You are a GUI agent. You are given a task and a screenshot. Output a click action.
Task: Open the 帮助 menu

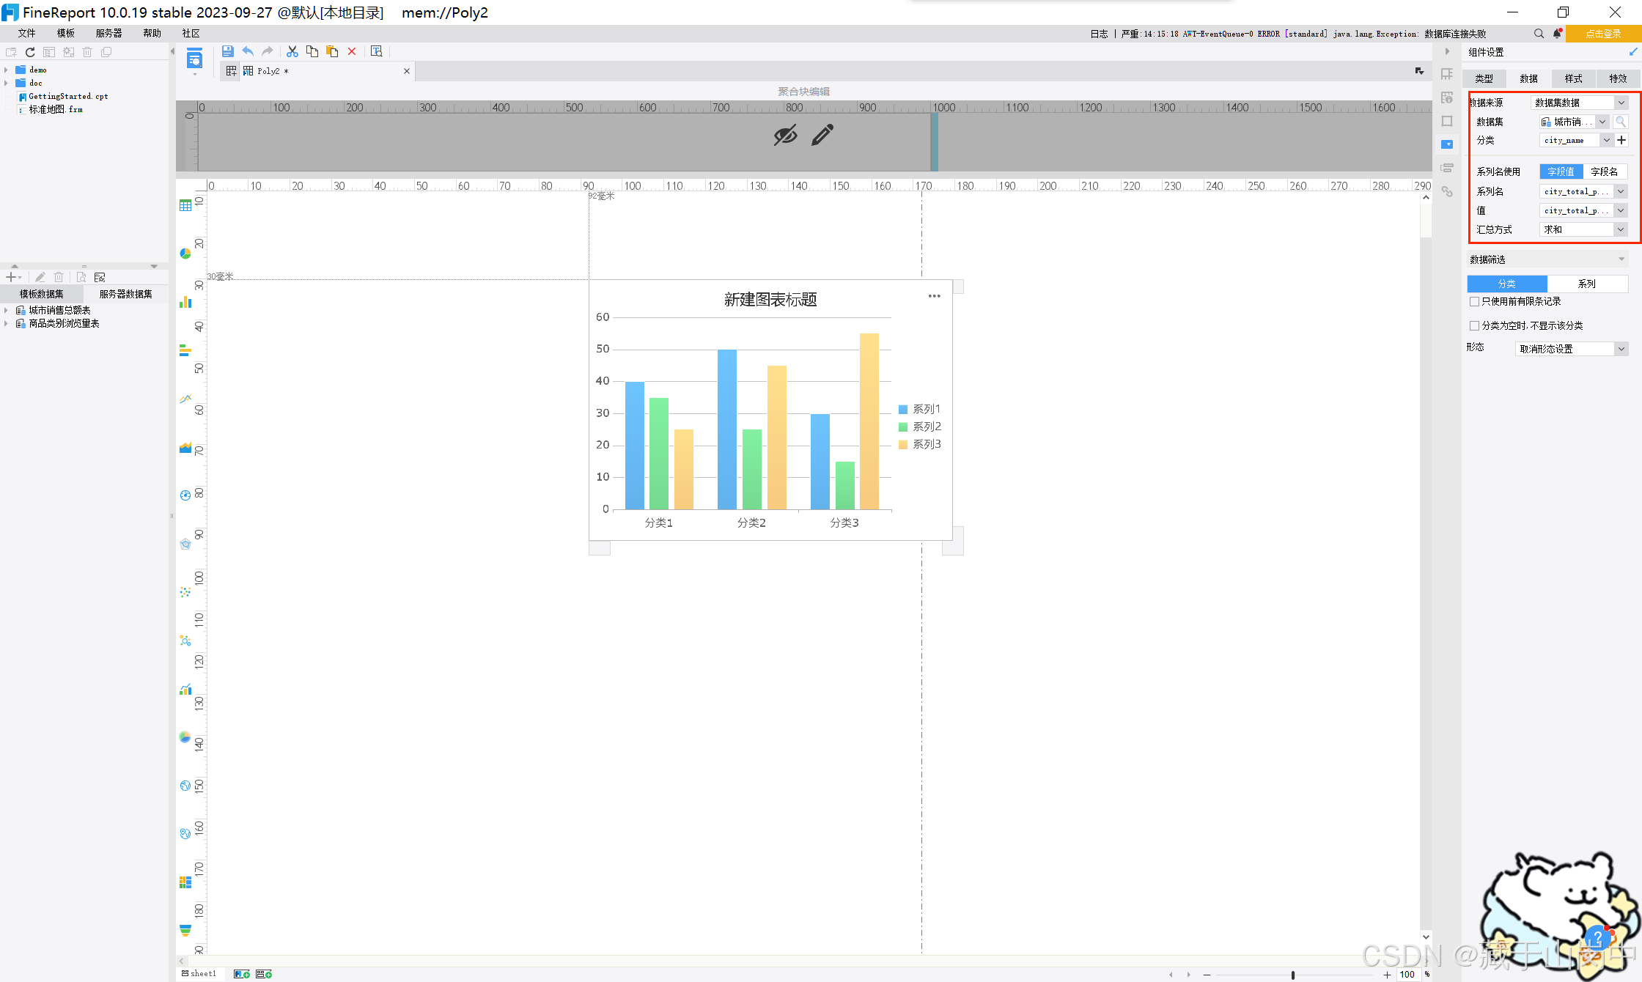coord(152,34)
